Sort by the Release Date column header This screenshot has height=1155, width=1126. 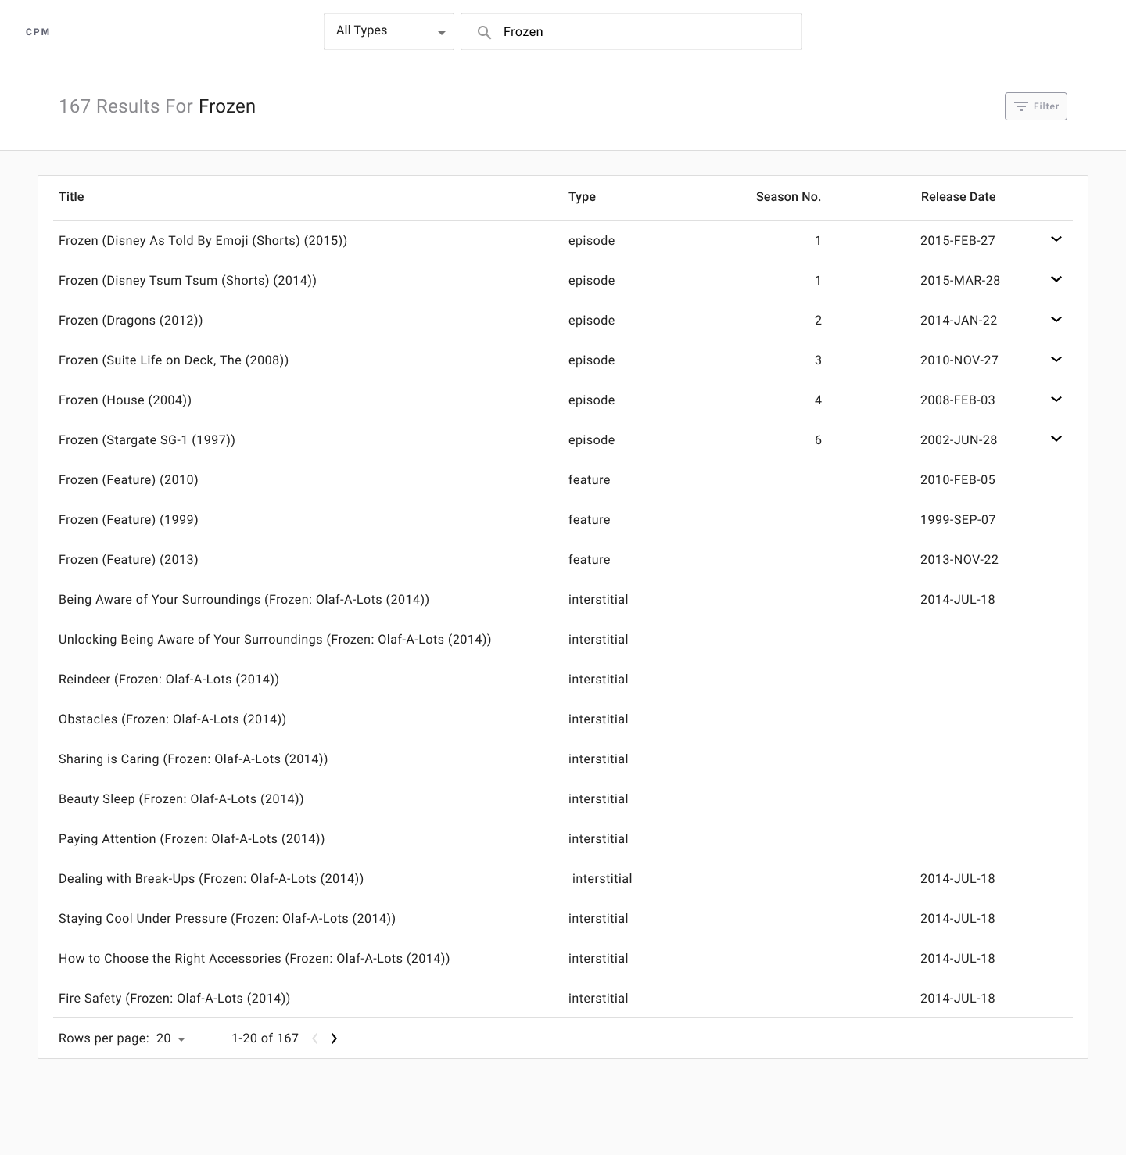[958, 197]
